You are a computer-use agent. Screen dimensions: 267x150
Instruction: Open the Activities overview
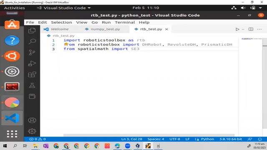pos(14,8)
